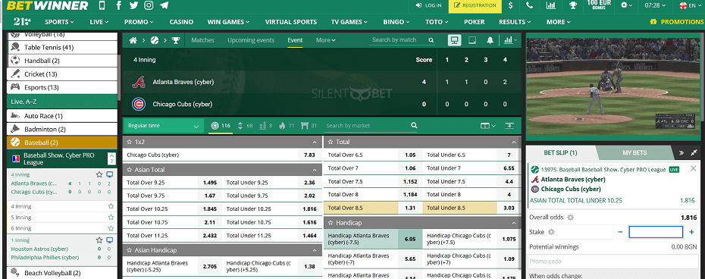Select Total Under 8.5 odds 3.03
This screenshot has width=705, height=279.
pos(509,208)
